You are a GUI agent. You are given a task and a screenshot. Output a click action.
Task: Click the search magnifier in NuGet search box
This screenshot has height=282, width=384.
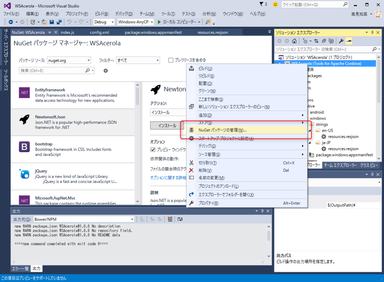tap(87, 70)
